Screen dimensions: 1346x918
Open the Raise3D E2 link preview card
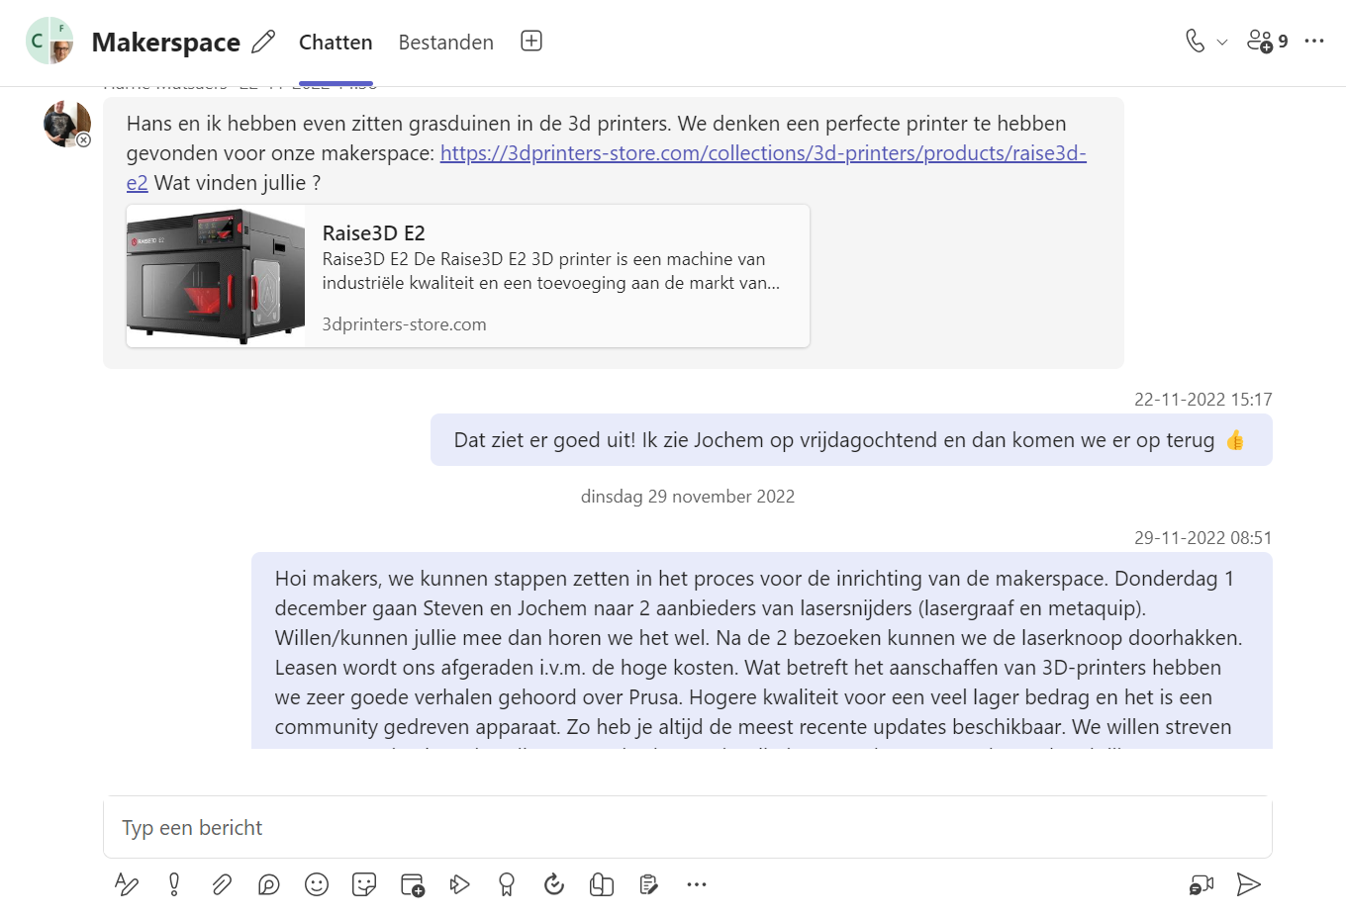(468, 276)
